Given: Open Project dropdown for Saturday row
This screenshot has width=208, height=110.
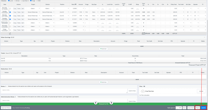Looking at the screenshot, I should coord(33,8).
